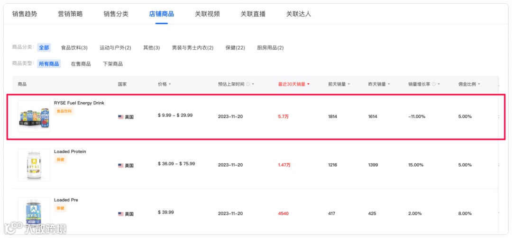Click the 15.00% growth rate
Image resolution: width=512 pixels, height=238 pixels.
pos(416,165)
